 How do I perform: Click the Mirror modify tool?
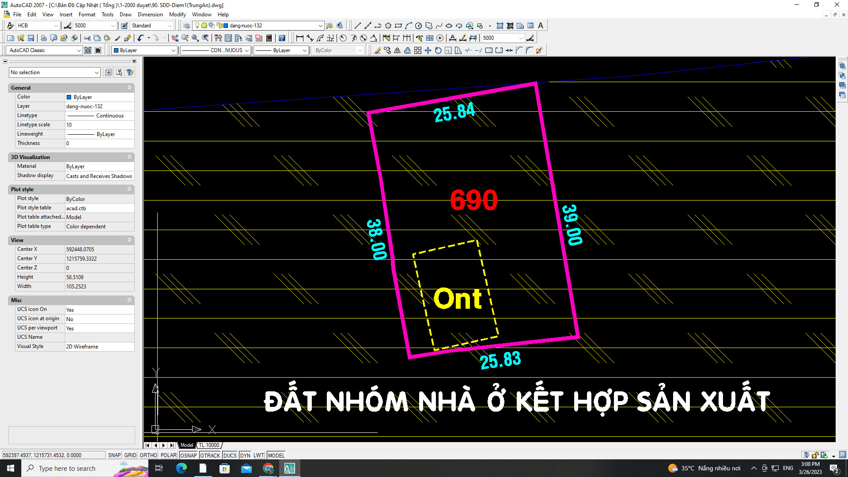tap(397, 50)
